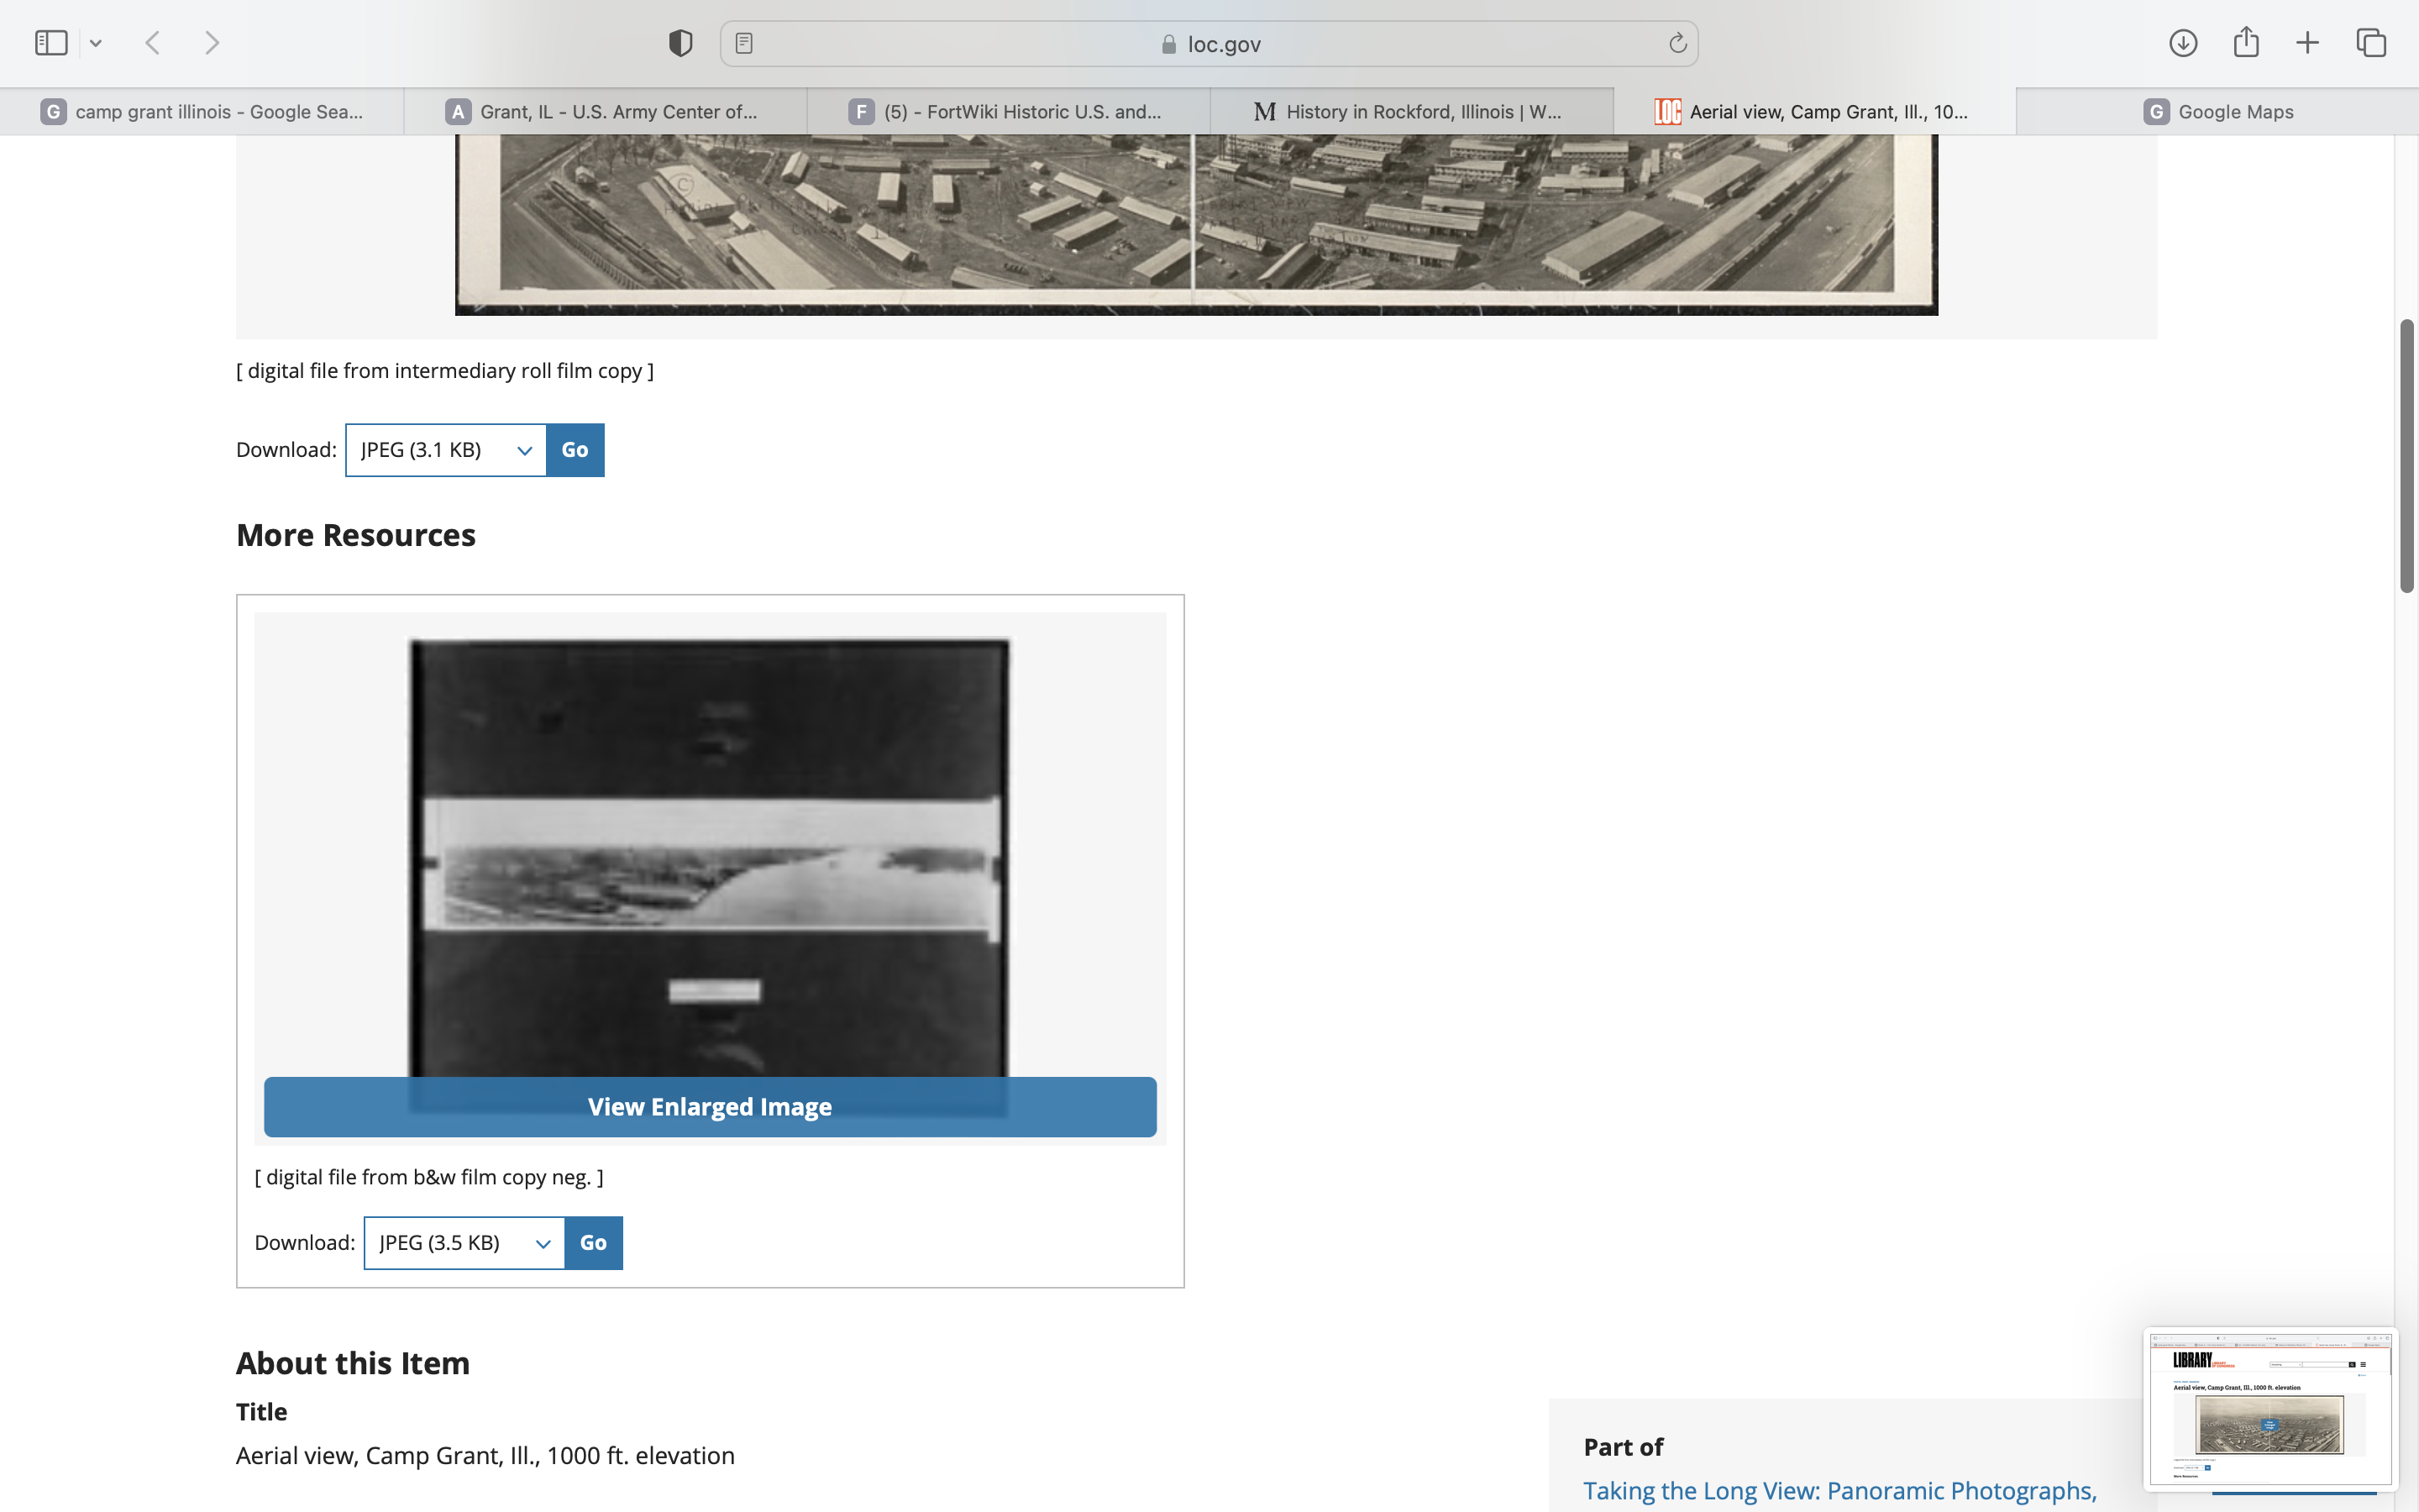2419x1512 pixels.
Task: Open the tab group chevron next to sidebar
Action: [96, 43]
